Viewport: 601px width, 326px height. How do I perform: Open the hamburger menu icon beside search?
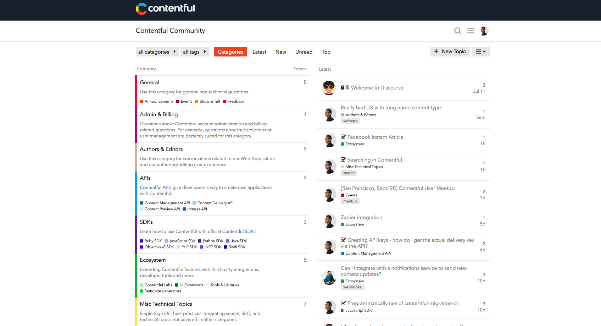tap(471, 31)
